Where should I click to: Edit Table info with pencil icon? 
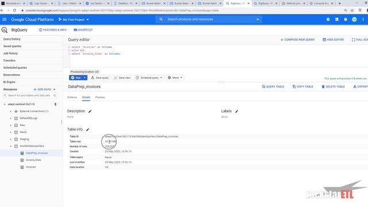click(x=87, y=129)
